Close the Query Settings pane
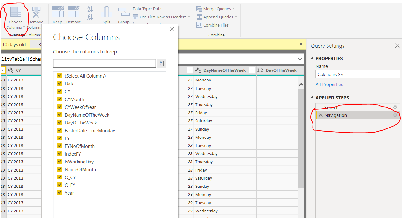This screenshot has width=402, height=218. click(x=397, y=46)
